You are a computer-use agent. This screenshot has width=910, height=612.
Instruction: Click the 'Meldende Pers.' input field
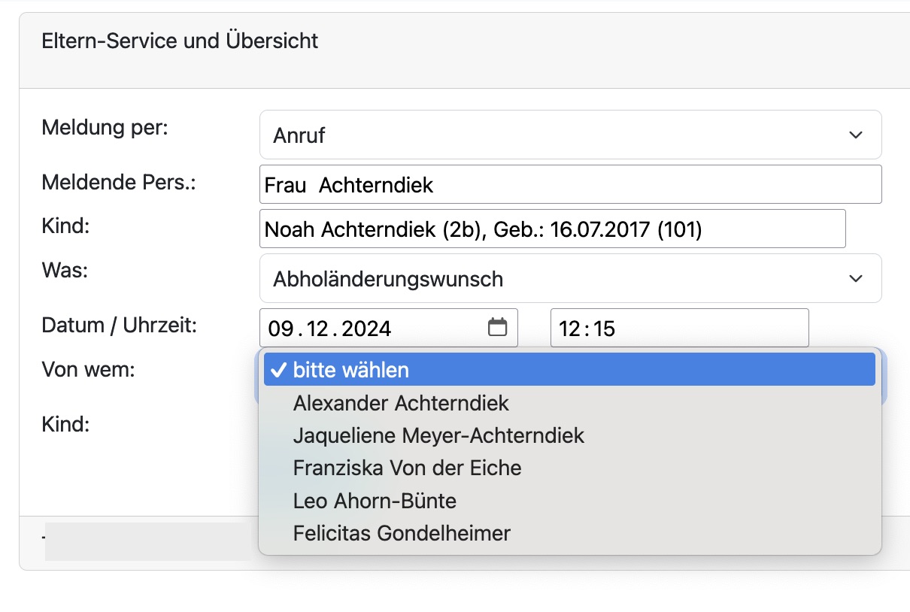click(570, 183)
